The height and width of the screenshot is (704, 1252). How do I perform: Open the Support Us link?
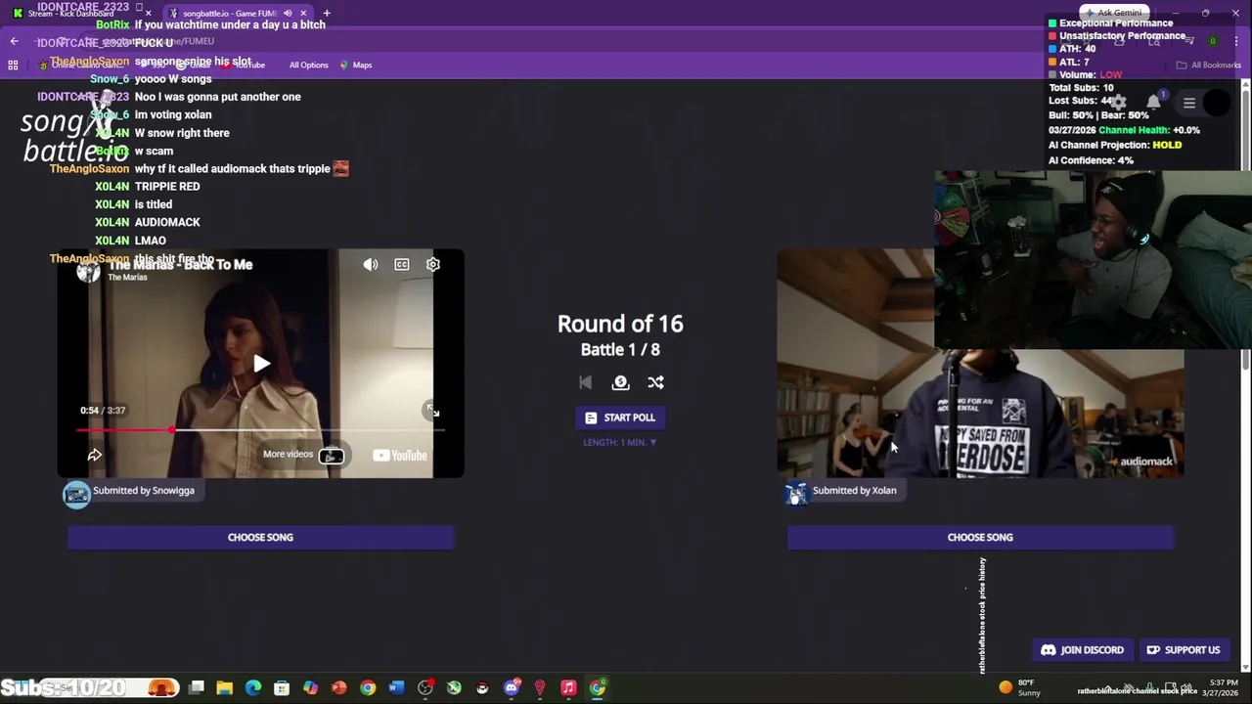tap(1184, 650)
